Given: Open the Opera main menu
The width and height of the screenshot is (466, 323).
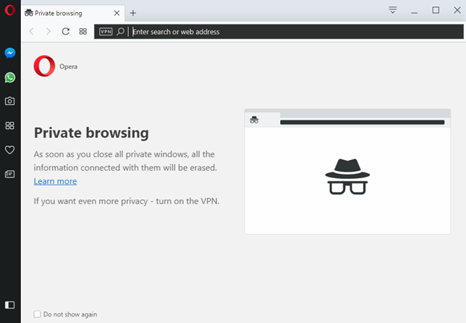Looking at the screenshot, I should 10,10.
